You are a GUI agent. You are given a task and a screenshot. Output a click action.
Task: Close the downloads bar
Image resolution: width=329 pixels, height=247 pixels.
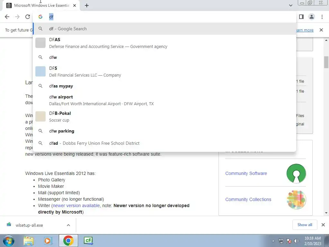click(x=323, y=225)
